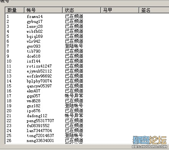The width and height of the screenshot is (169, 150).
Task: Select account tib790
Action: tap(34, 51)
